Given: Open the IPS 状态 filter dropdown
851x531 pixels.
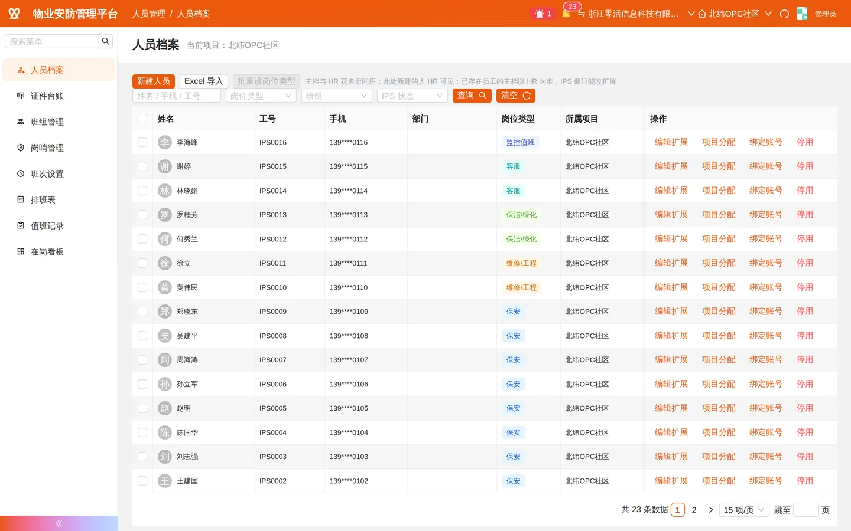Looking at the screenshot, I should click(x=412, y=96).
